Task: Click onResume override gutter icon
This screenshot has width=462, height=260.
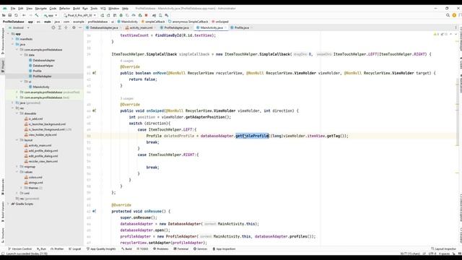Action: click(94, 212)
